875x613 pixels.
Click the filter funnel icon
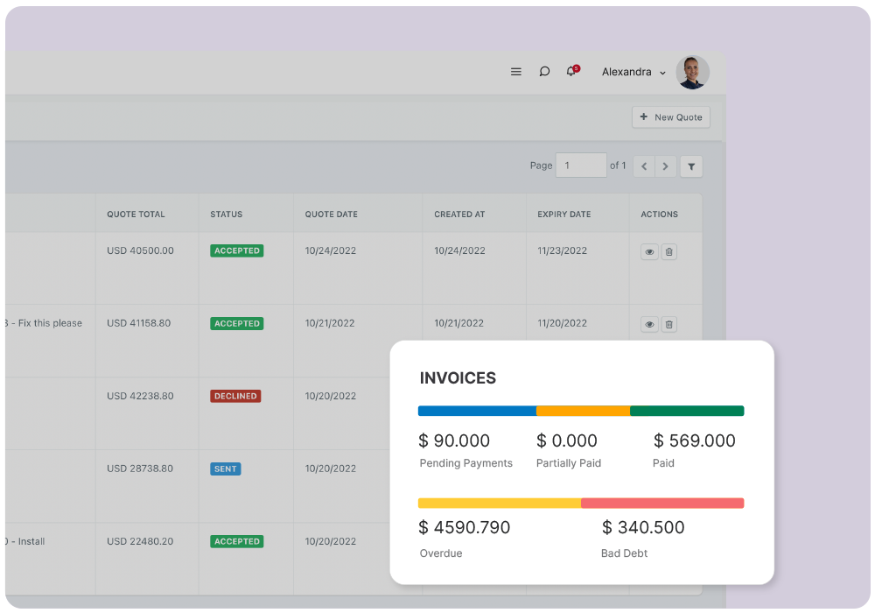point(691,166)
